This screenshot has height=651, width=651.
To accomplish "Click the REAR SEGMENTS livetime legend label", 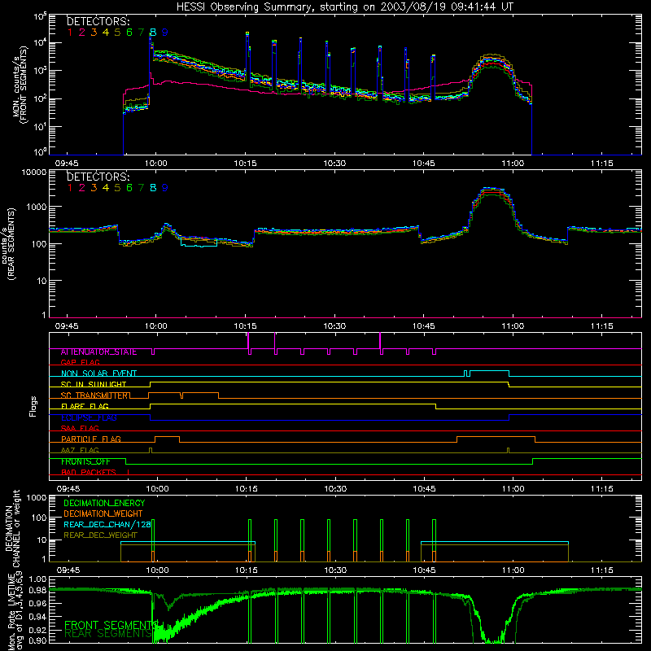I will [x=108, y=634].
